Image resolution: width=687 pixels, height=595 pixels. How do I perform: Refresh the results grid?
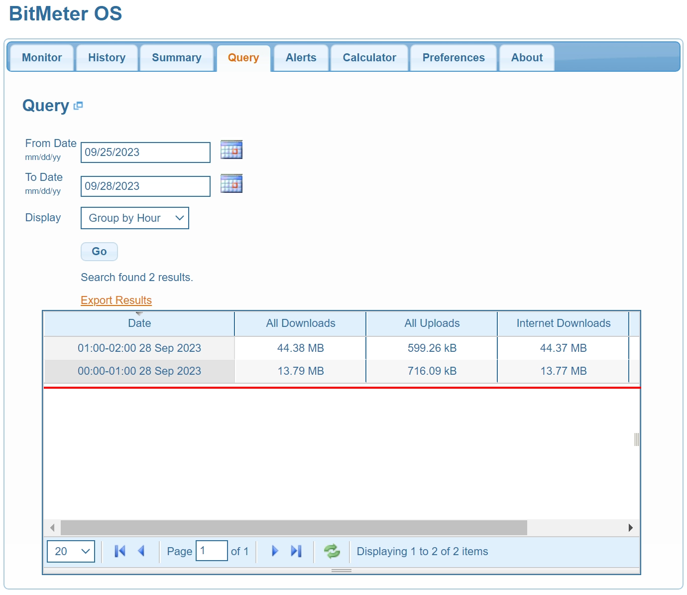click(x=332, y=551)
